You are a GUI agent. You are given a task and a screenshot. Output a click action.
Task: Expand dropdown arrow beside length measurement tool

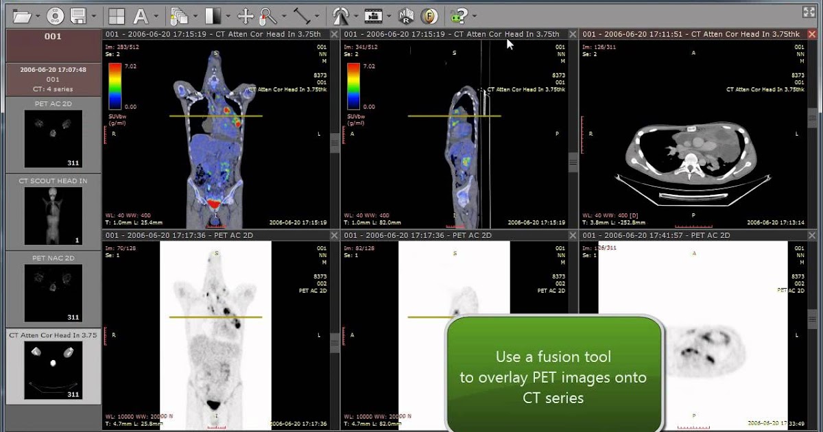coord(317,16)
